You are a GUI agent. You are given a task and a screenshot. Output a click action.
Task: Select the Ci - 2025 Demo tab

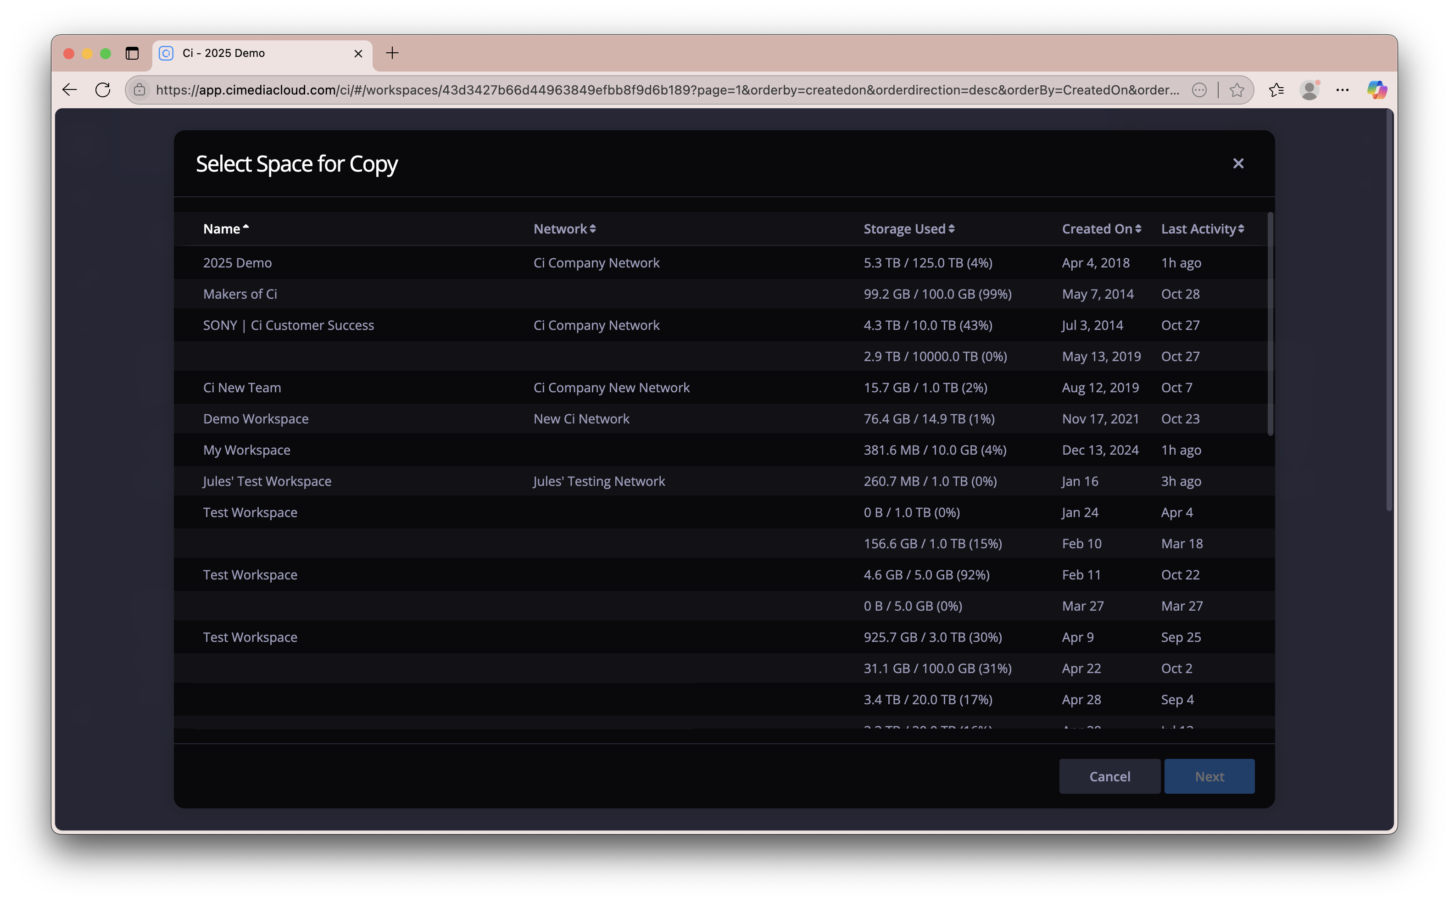point(262,54)
